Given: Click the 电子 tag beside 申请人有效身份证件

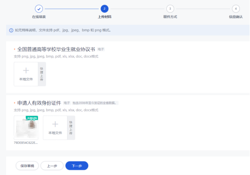Looking at the screenshot, I should [x=67, y=103].
